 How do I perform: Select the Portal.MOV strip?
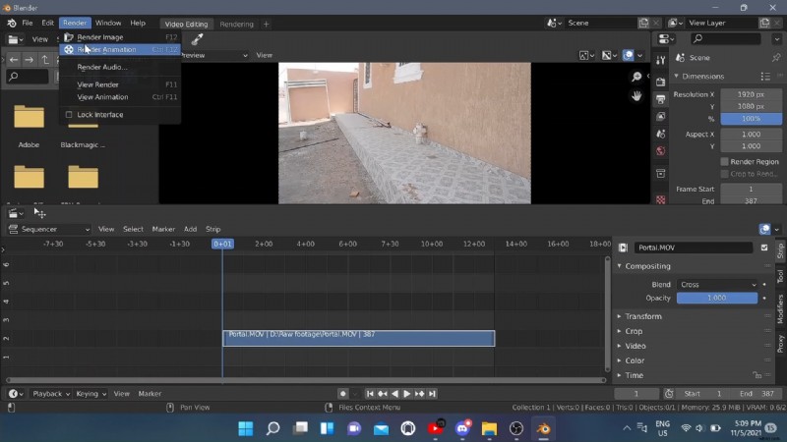359,338
